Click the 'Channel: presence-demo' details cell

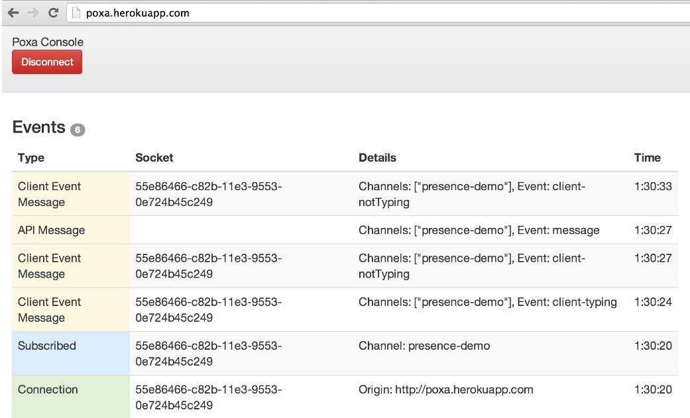[424, 346]
